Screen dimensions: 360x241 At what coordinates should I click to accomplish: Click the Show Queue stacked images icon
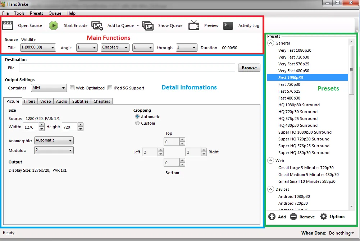pyautogui.click(x=147, y=26)
